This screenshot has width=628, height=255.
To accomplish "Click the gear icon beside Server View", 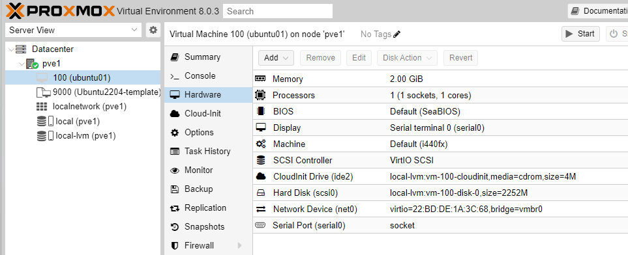I will click(153, 30).
